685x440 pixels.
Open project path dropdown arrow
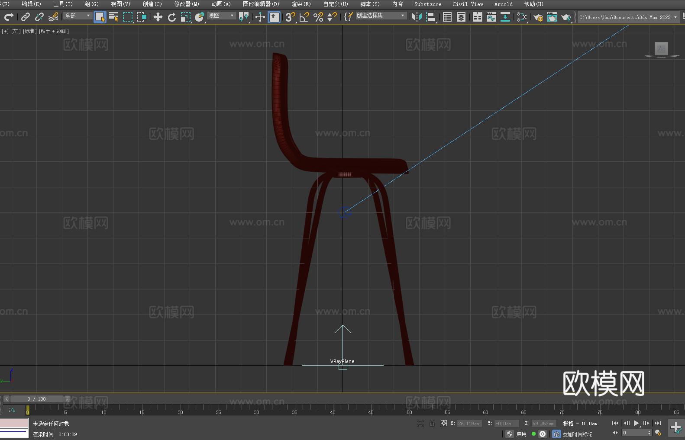675,17
